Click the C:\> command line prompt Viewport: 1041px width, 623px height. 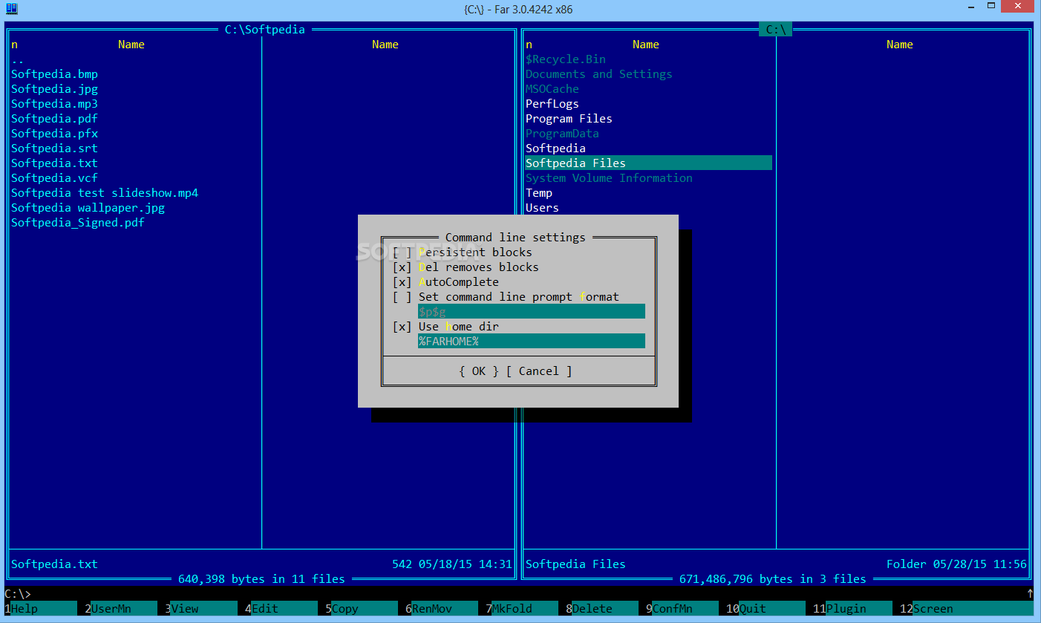pos(18,594)
